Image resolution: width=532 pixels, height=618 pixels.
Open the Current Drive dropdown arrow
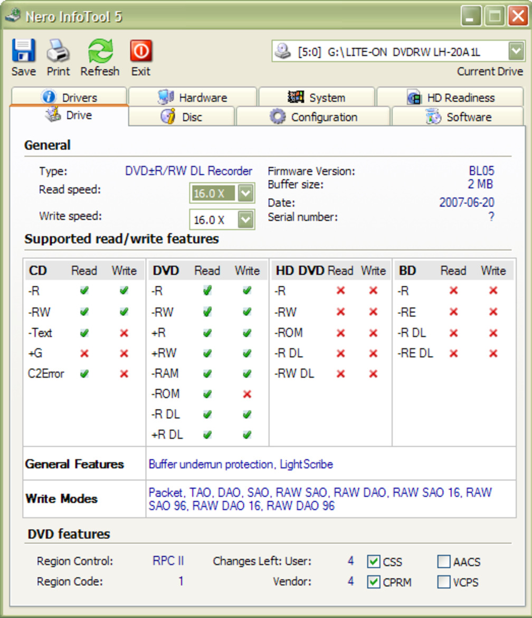click(x=516, y=51)
